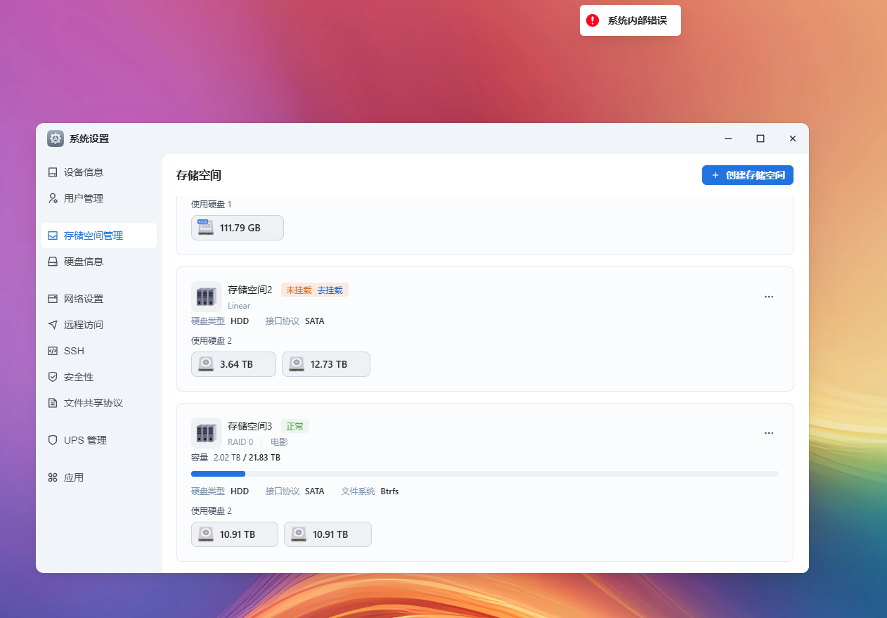Image resolution: width=887 pixels, height=618 pixels.
Task: Click the 3.64 TB disk chip
Action: [233, 364]
